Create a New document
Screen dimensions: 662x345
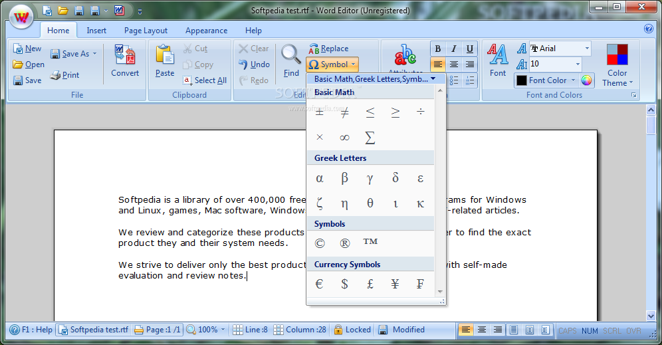27,49
